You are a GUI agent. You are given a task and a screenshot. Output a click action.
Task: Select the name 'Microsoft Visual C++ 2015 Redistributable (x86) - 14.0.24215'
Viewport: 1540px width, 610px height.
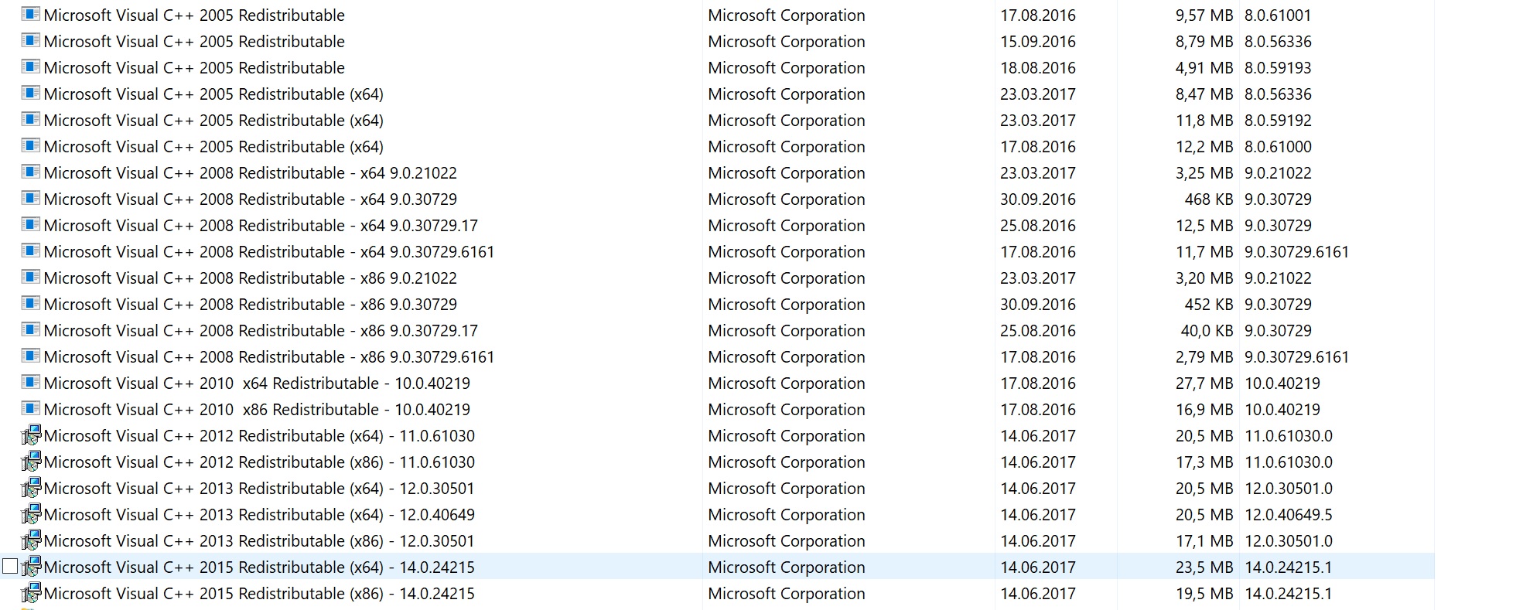point(259,594)
